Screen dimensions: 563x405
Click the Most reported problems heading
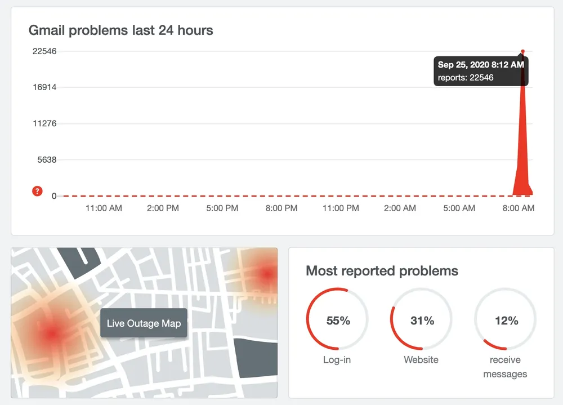(x=382, y=271)
